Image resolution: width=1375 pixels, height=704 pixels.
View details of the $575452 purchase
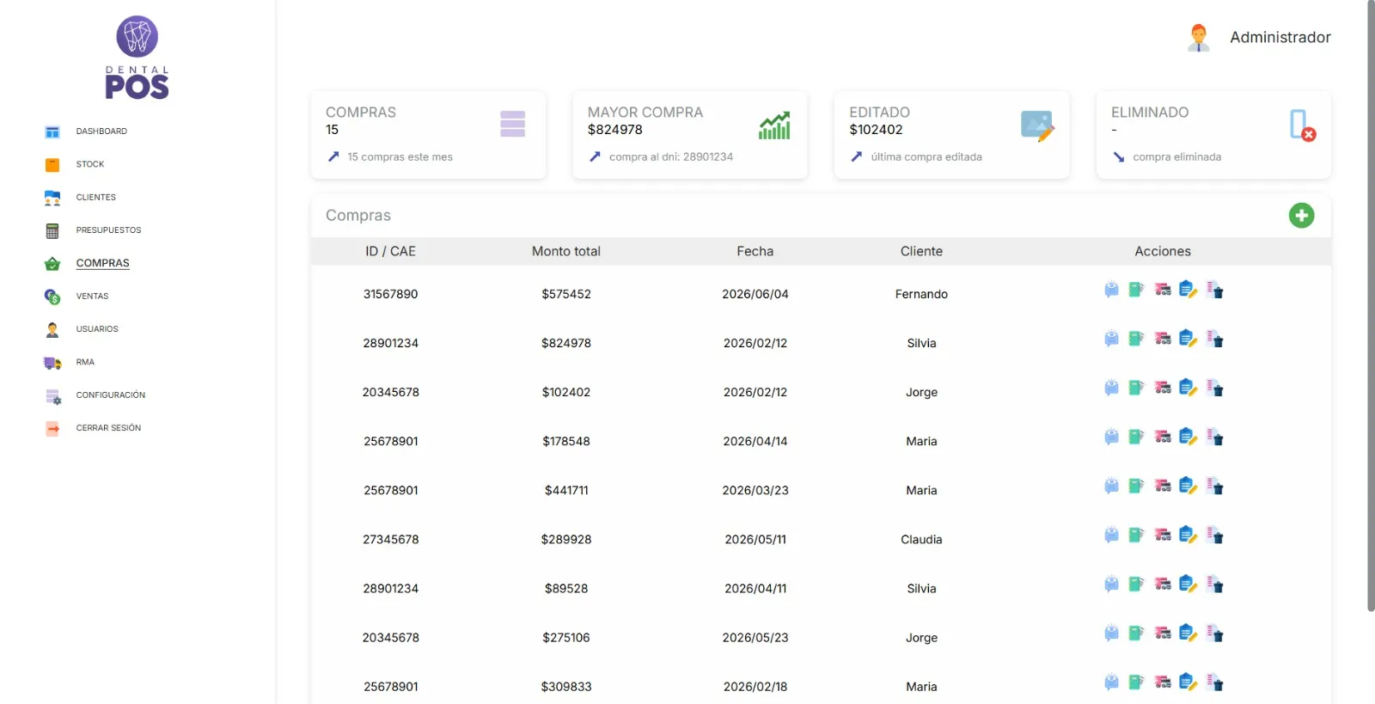(1111, 290)
